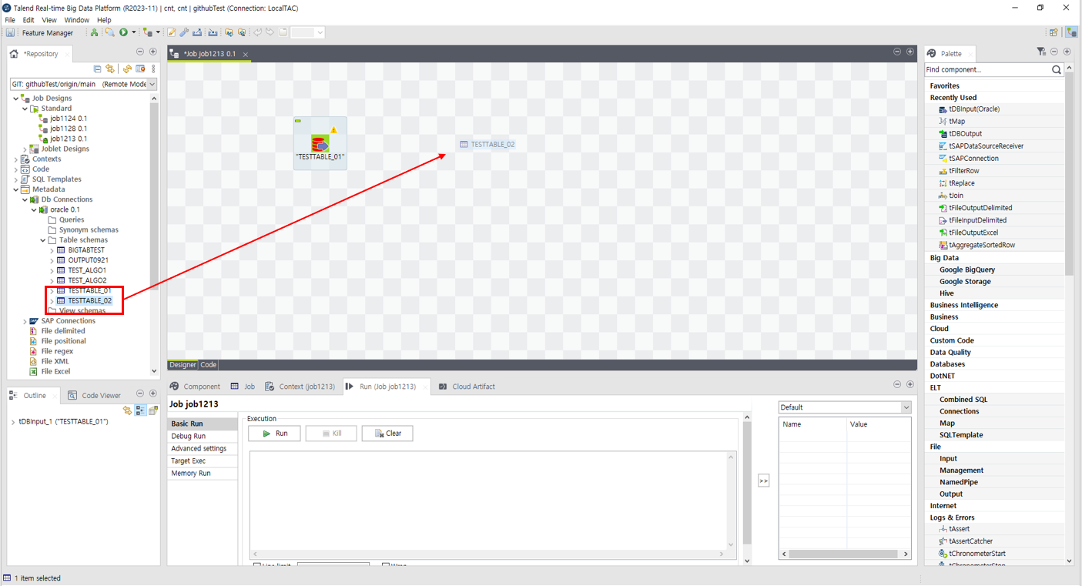
Task: Click the warning icon on the TESTTABLE_01 component
Action: [x=333, y=129]
